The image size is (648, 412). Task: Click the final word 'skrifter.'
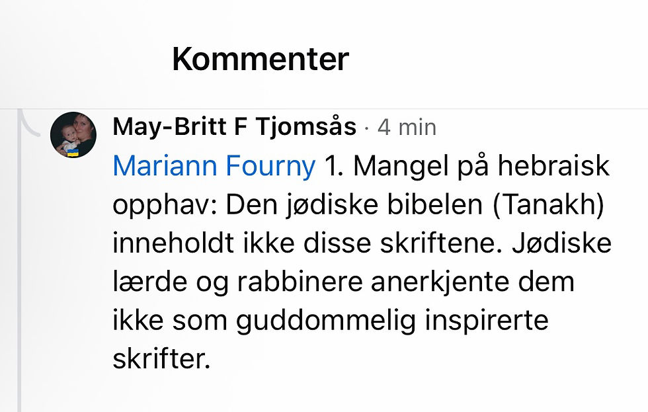click(161, 358)
